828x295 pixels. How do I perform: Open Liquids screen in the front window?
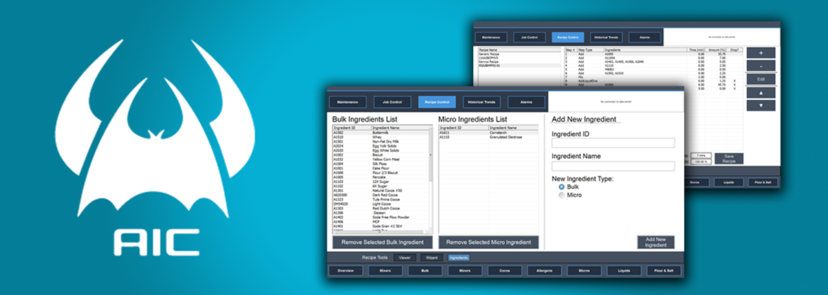pos(624,271)
